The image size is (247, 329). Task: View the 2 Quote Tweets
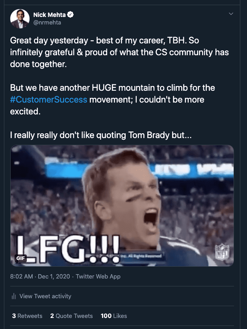click(x=71, y=316)
